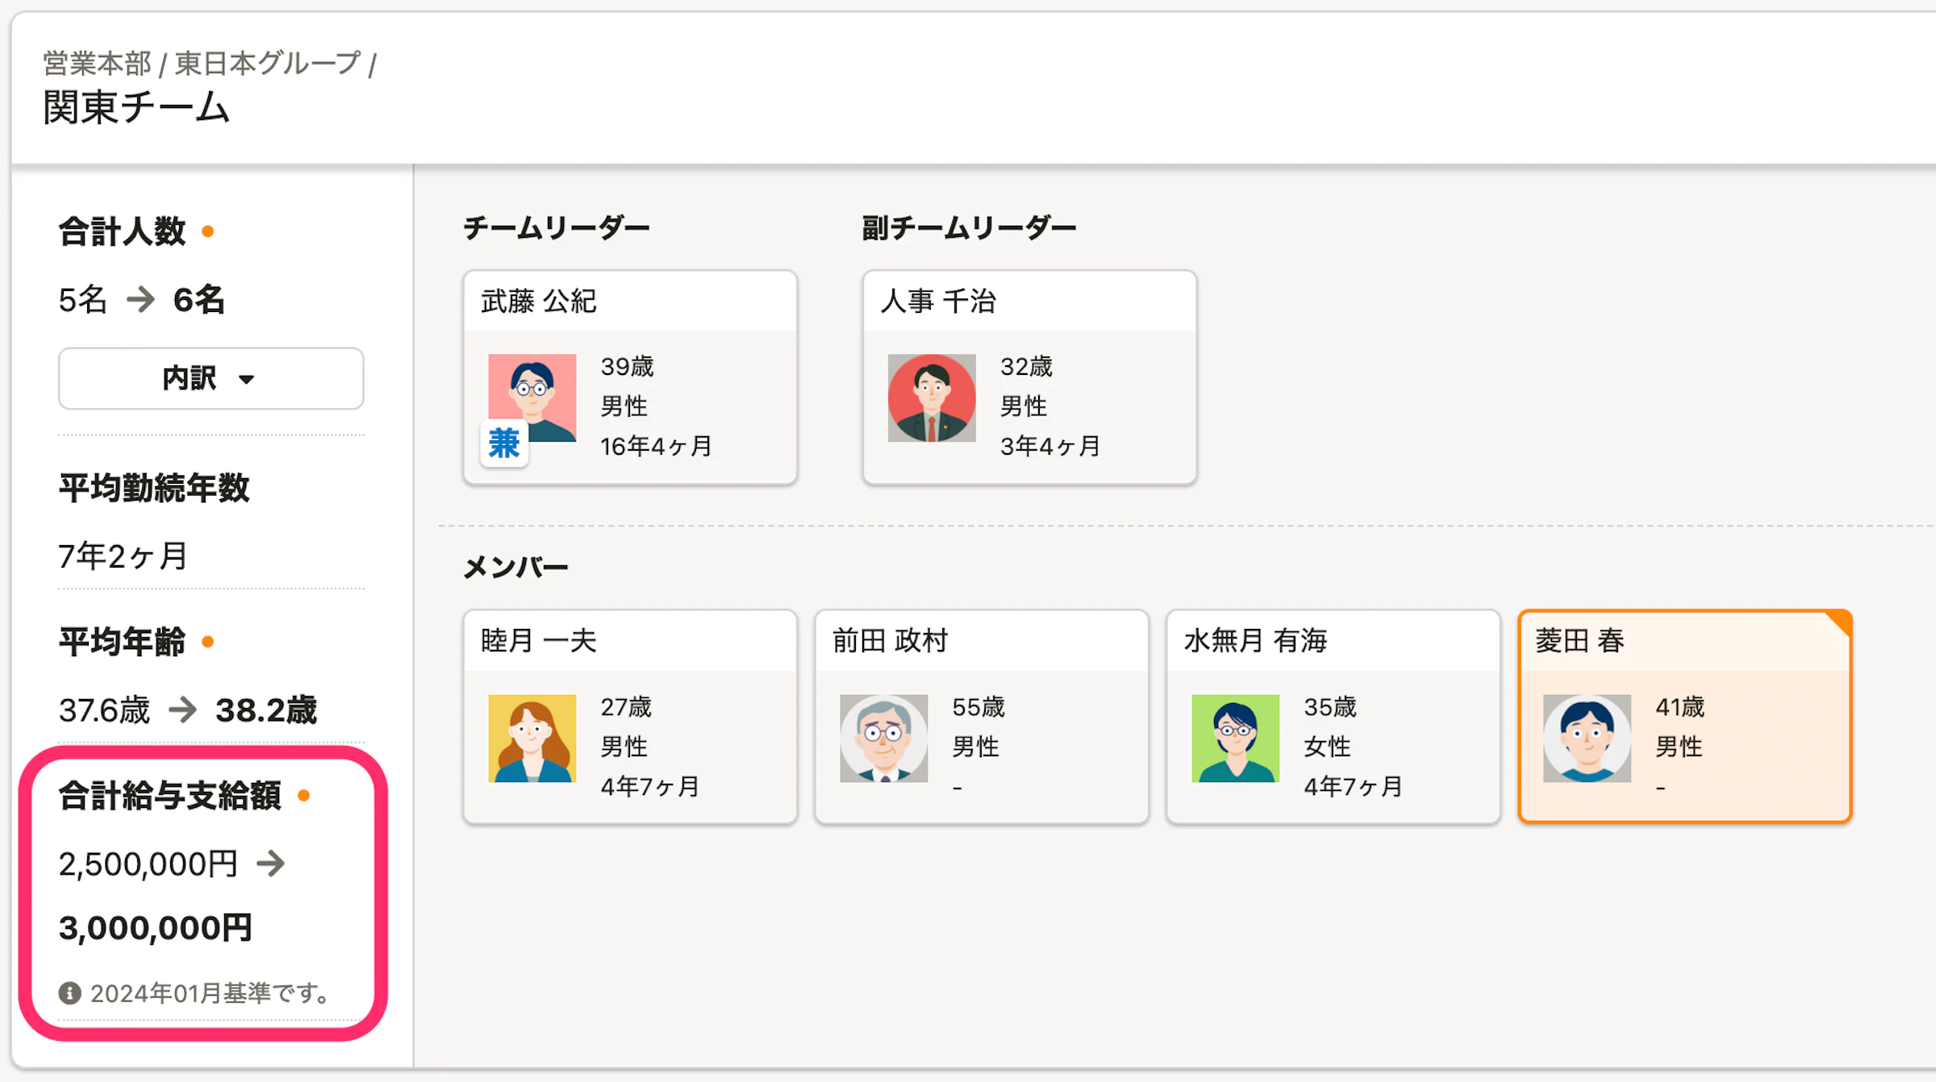Click 27歳 age on 睦月 card
Image resolution: width=1936 pixels, height=1082 pixels.
[626, 707]
